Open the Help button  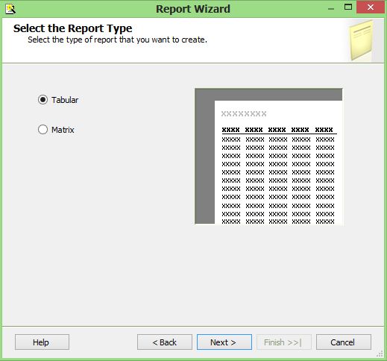[x=42, y=342]
